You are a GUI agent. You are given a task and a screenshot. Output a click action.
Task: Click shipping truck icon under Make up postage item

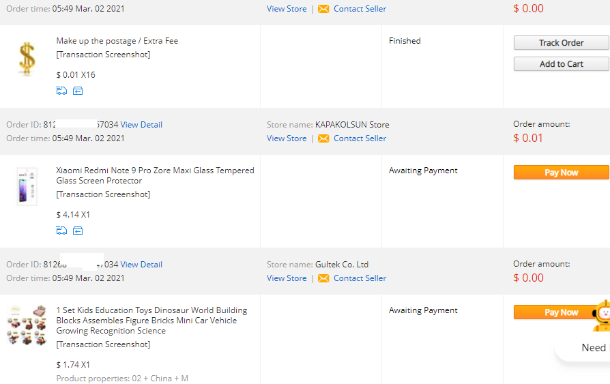[x=61, y=91]
